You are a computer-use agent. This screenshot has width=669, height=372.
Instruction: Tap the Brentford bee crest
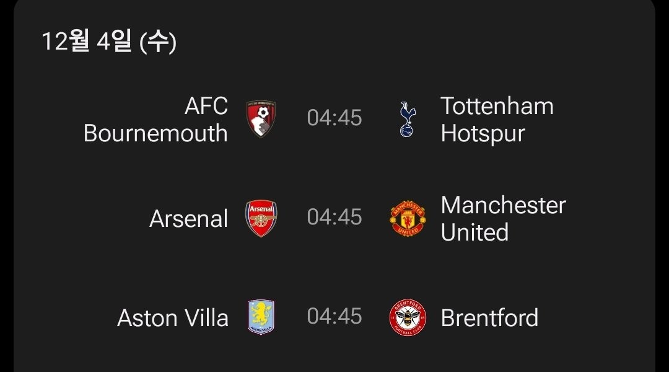[x=408, y=317]
